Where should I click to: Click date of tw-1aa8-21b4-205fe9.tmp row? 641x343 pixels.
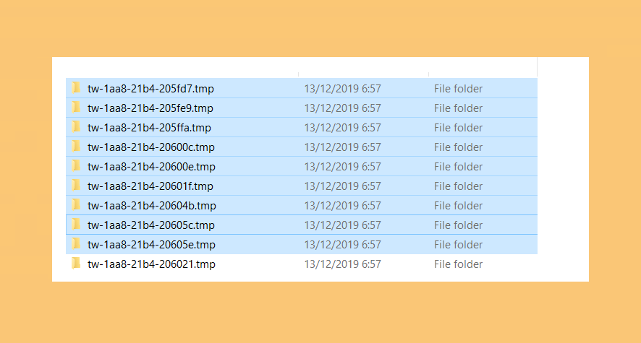point(343,108)
